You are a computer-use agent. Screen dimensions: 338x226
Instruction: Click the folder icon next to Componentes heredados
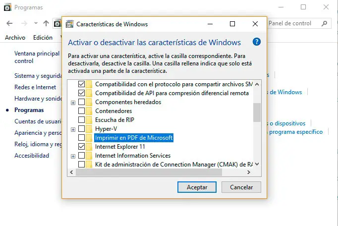tap(89, 102)
